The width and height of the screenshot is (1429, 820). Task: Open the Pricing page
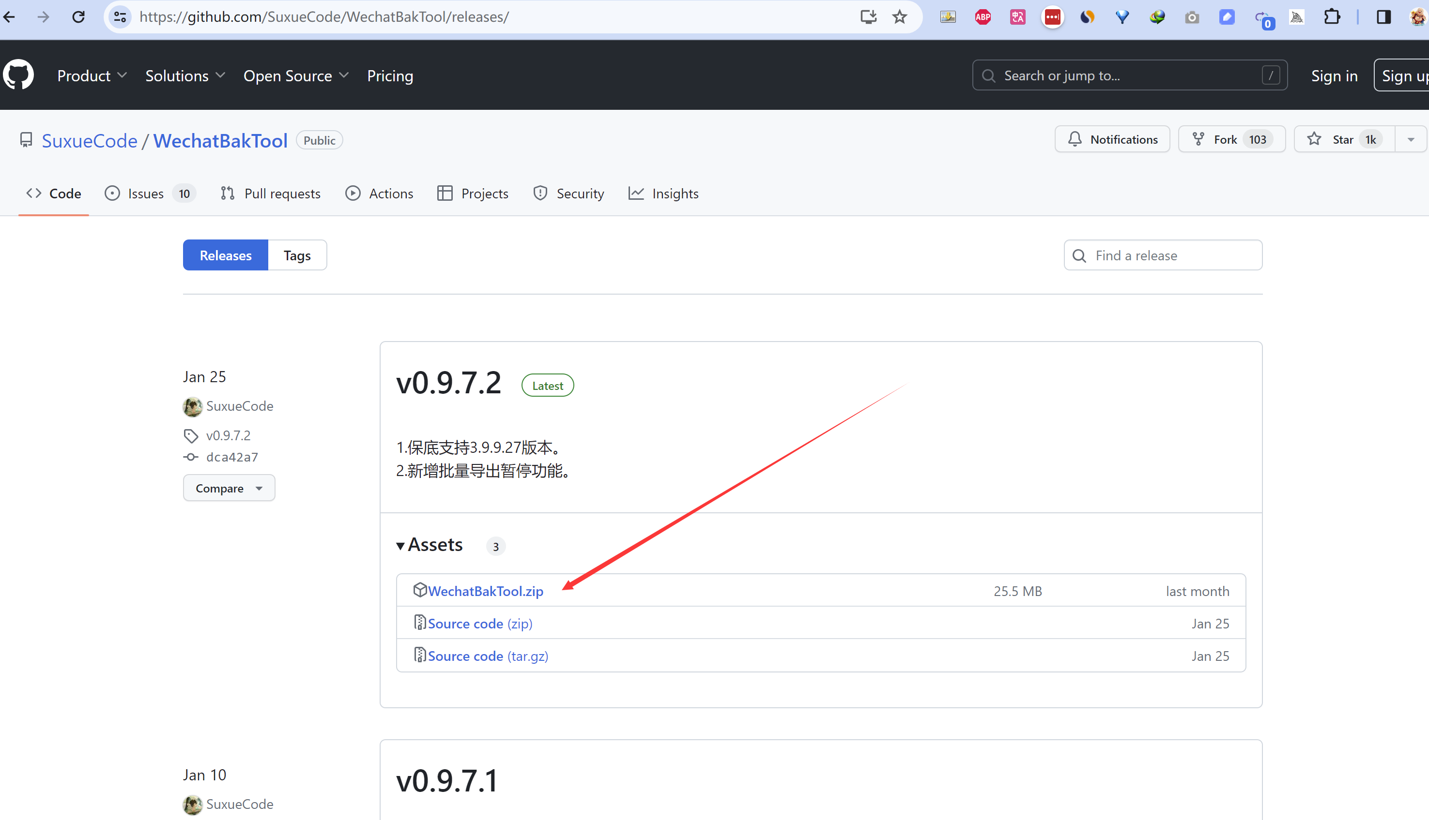(390, 75)
